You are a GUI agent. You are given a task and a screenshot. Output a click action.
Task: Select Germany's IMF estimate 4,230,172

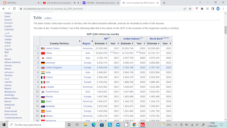tap(101, 63)
